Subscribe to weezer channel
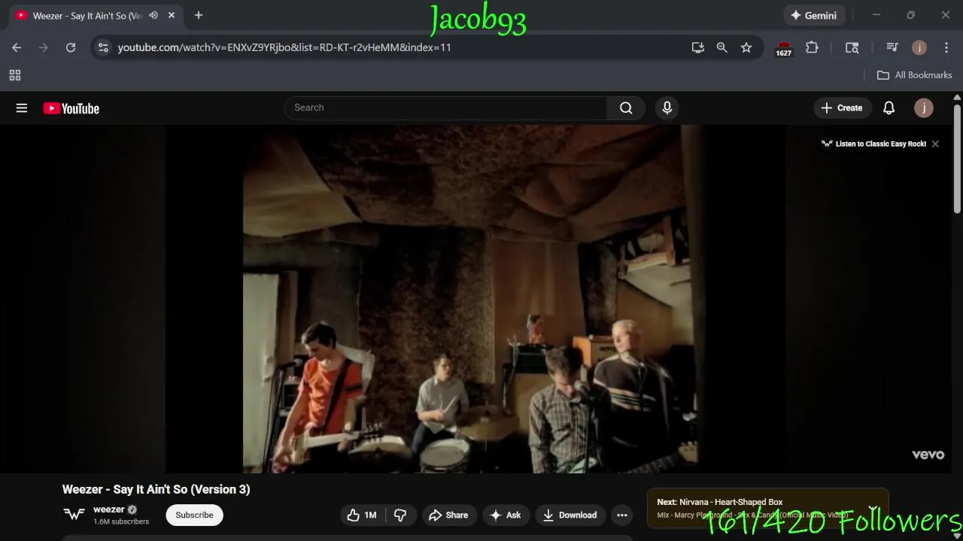Viewport: 963px width, 541px height. [x=194, y=515]
